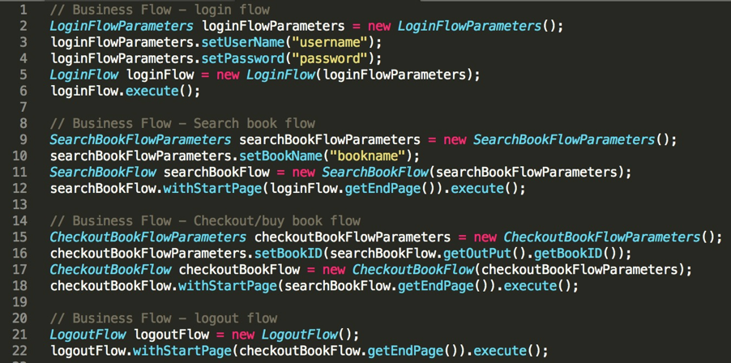731x363 pixels.
Task: Click the comment about the logout flow
Action: [x=164, y=318]
